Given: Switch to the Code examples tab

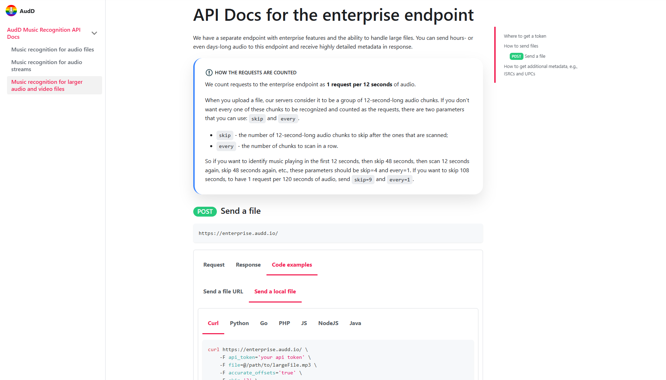Looking at the screenshot, I should point(291,264).
